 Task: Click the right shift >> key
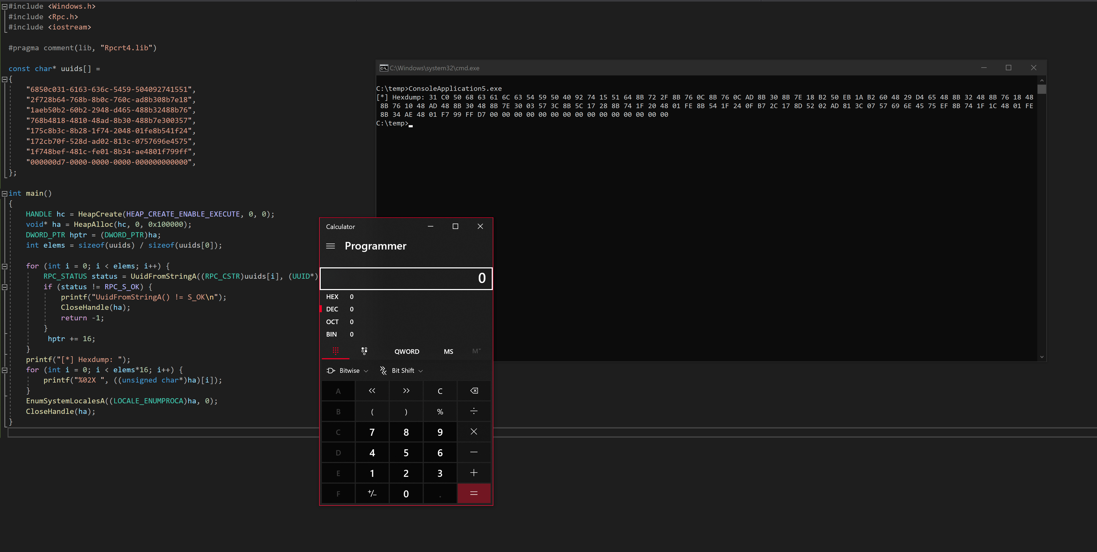406,391
